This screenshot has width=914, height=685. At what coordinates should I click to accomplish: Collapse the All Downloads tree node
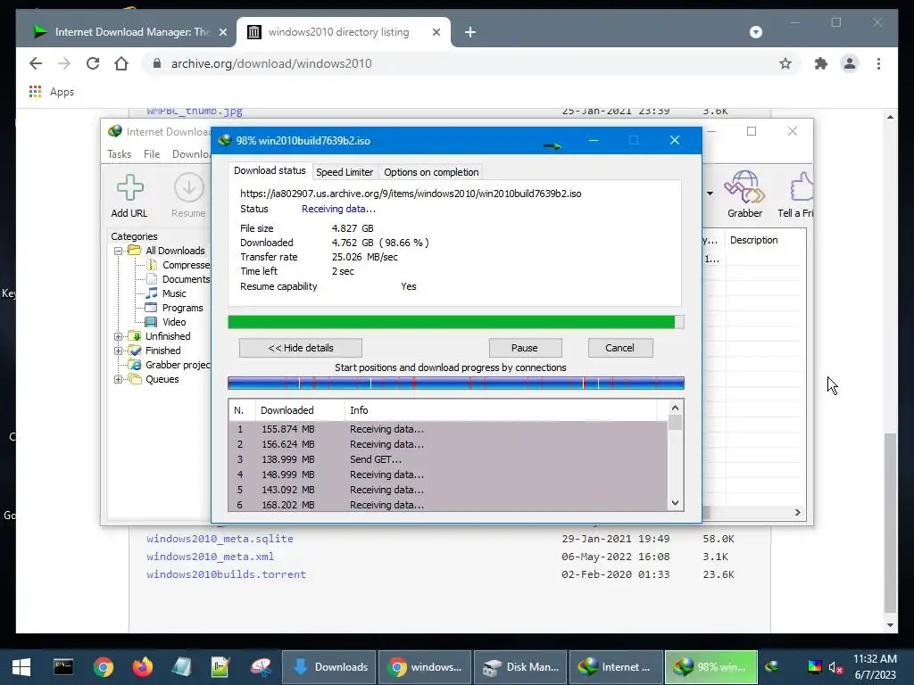(x=119, y=251)
